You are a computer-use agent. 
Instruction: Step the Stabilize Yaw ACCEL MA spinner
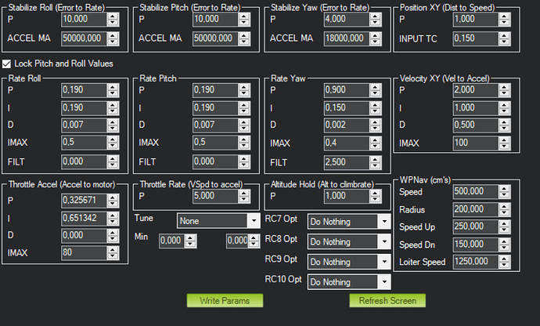[x=376, y=38]
